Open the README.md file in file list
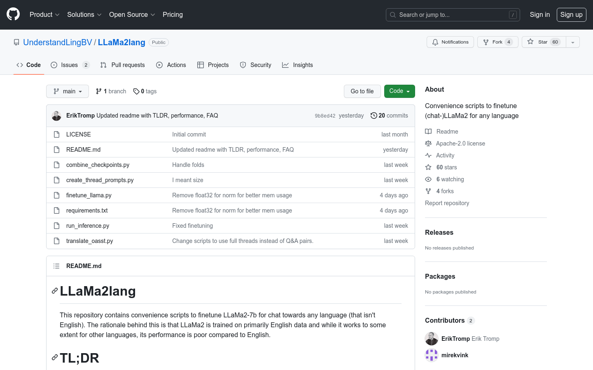The width and height of the screenshot is (593, 370). pyautogui.click(x=84, y=150)
